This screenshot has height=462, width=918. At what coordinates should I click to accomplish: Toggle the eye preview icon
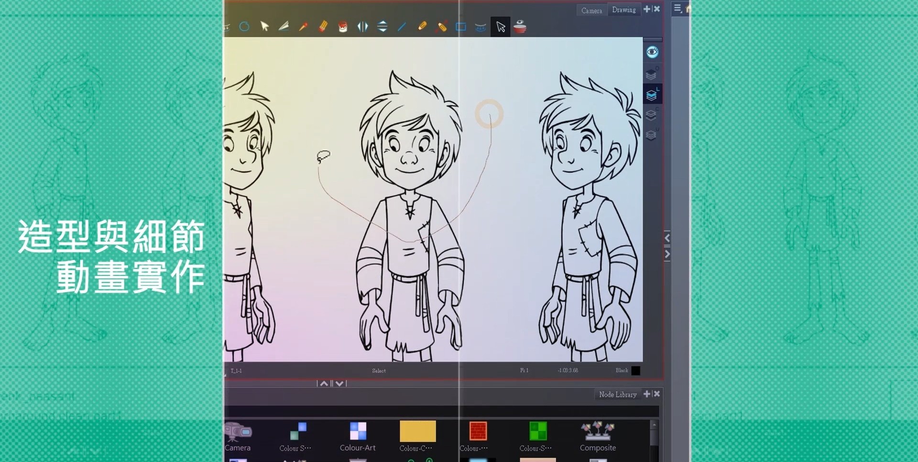coord(652,52)
